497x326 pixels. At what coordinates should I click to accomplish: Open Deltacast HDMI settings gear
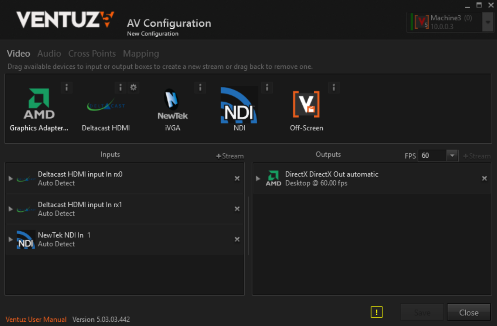[x=133, y=87]
